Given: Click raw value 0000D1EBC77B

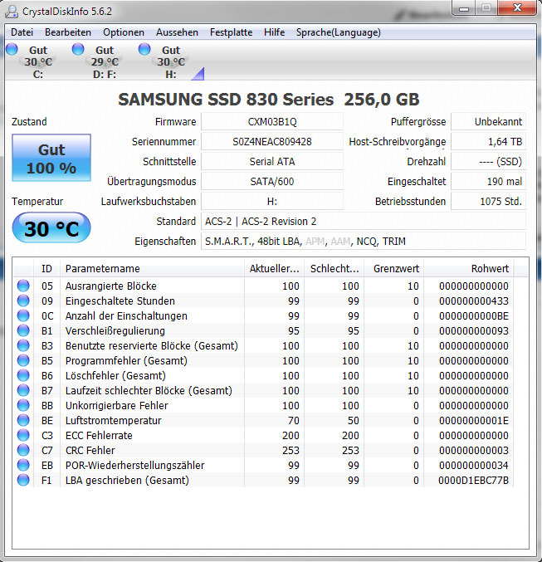Looking at the screenshot, I should [474, 481].
